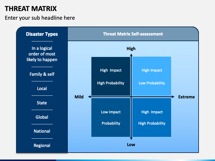Screen dimensions: 215x161
Task: Click the 'Low Impact Probability' quadrant
Action: pos(111,117)
